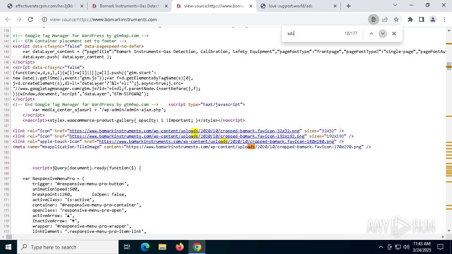Close the effectiveratecpm.com tab
This screenshot has width=452, height=254.
click(82, 6)
